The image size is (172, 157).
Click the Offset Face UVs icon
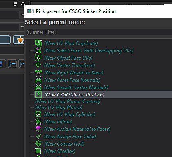(x=38, y=58)
